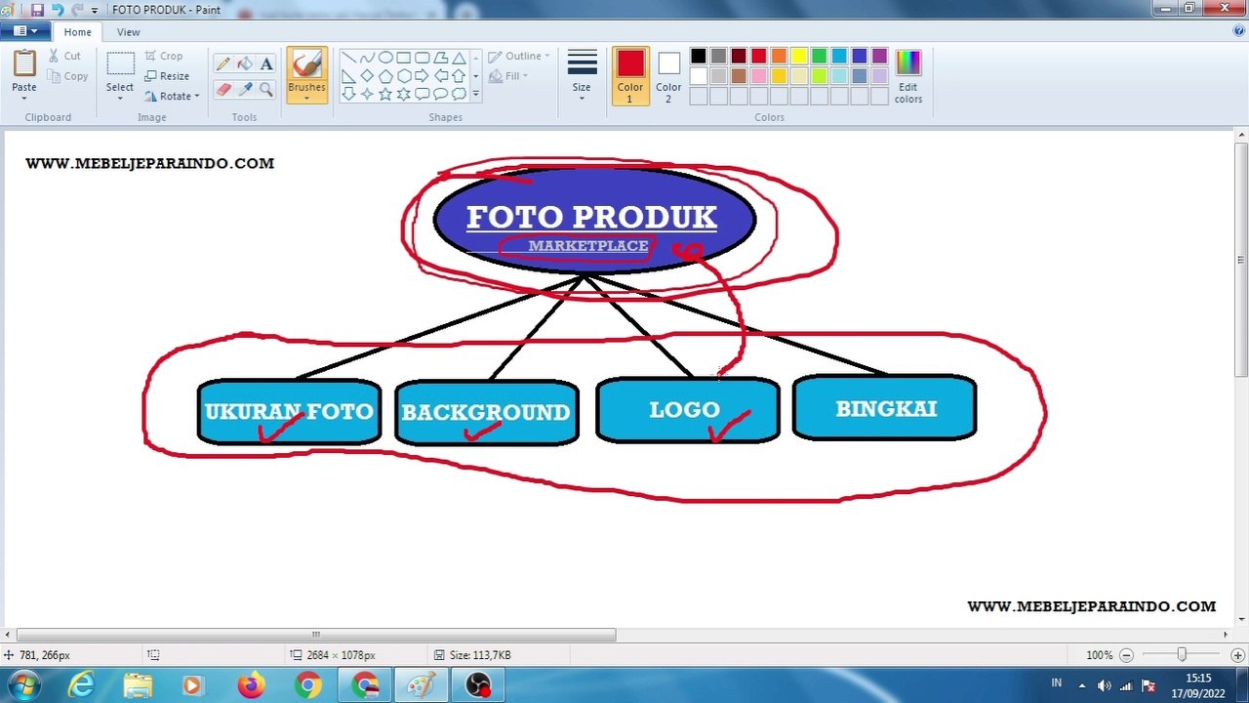Click the Copy button

click(67, 76)
